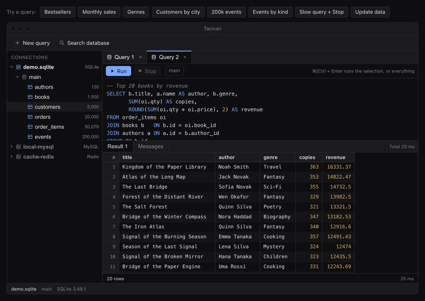
Task: Click the books table icon
Action: 30,97
